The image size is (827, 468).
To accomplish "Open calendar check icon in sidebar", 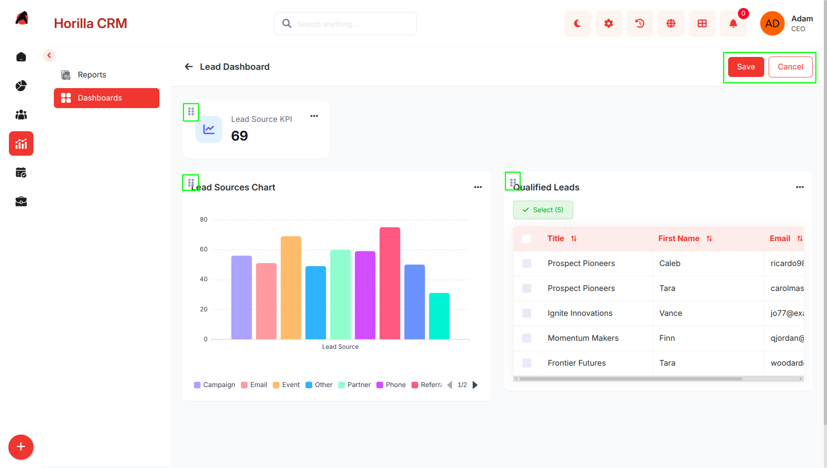I will (21, 173).
